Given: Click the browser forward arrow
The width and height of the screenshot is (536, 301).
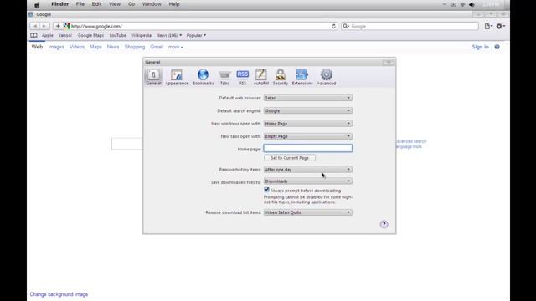Looking at the screenshot, I should pos(44,26).
